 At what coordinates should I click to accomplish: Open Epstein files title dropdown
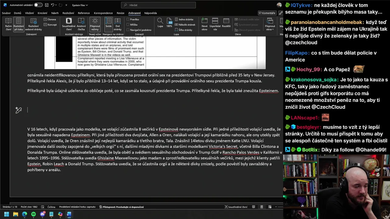[80, 5]
